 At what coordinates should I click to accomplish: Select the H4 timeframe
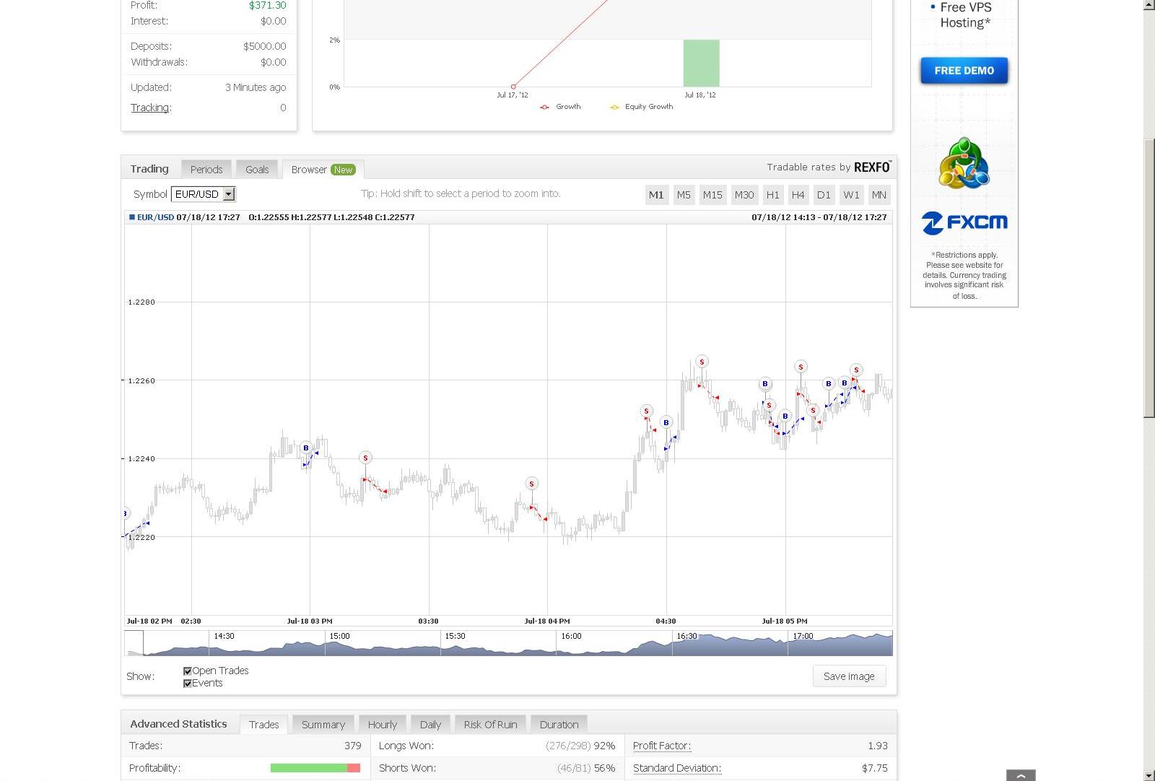[x=798, y=195]
